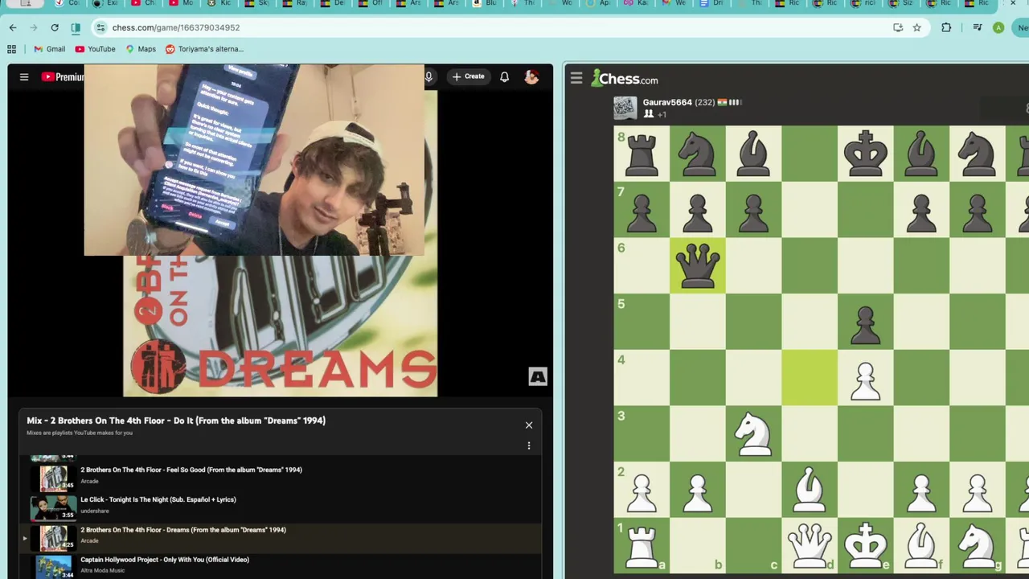Select the white pawn on b2
The width and height of the screenshot is (1029, 579).
pos(698,491)
